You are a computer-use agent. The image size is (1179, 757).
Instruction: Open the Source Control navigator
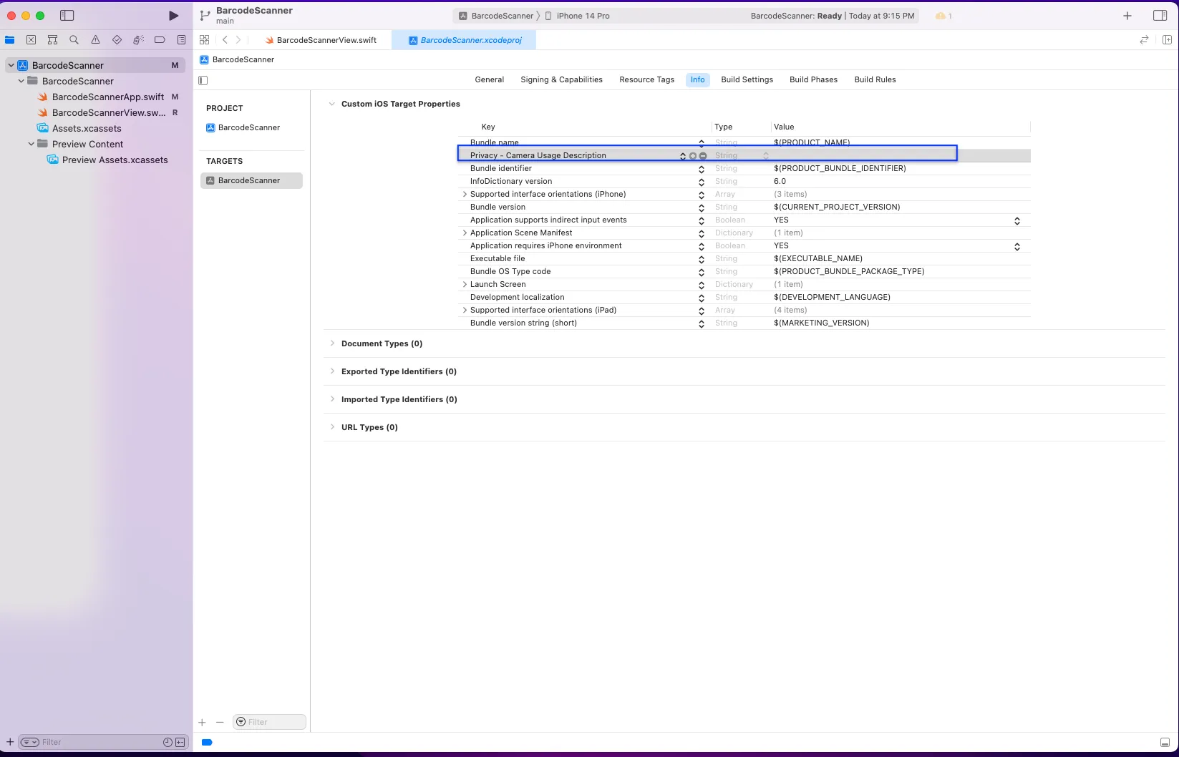tap(31, 40)
